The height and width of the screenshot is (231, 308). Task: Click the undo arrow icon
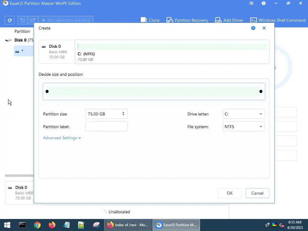(23, 20)
